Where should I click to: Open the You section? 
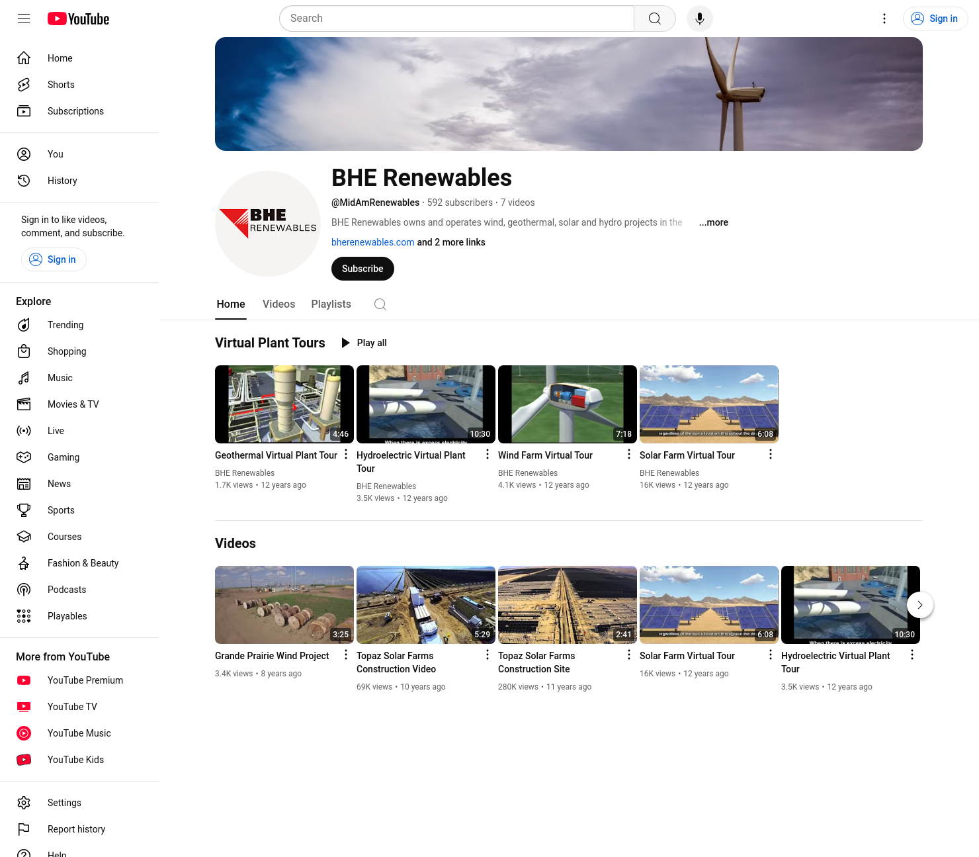coord(79,154)
